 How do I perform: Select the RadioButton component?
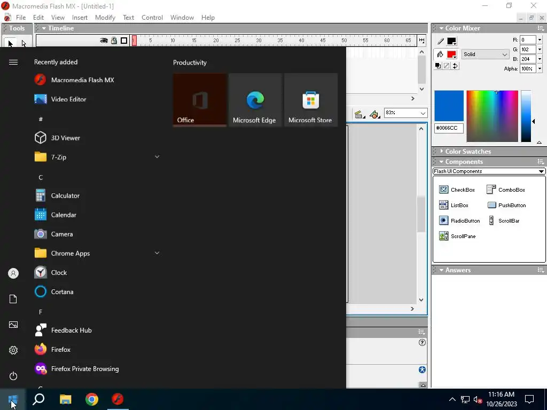459,220
